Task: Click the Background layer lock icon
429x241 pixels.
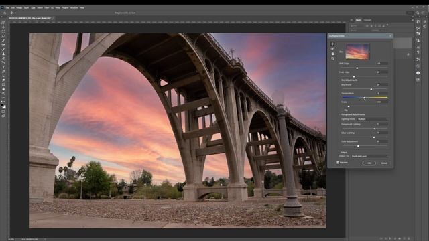Action: coord(408,54)
